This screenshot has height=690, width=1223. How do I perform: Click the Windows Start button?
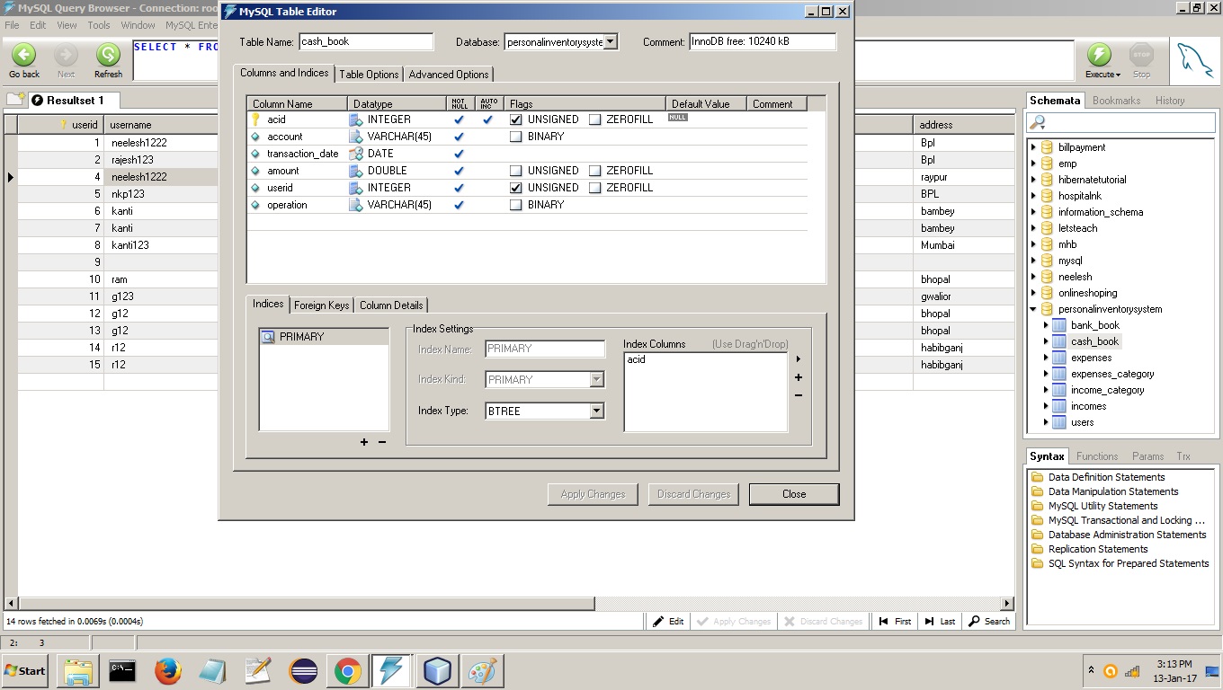pos(25,671)
